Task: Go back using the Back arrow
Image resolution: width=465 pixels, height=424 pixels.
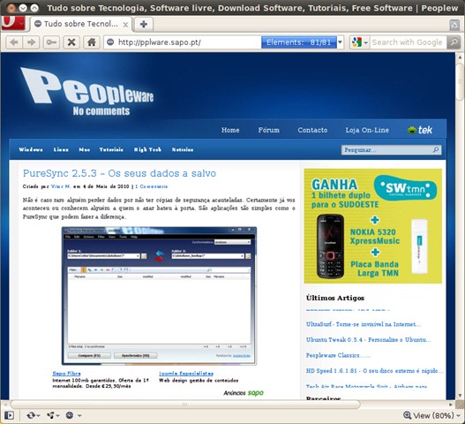Action: (14, 42)
